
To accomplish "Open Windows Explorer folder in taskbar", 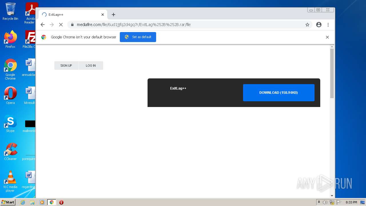I will 32,202.
